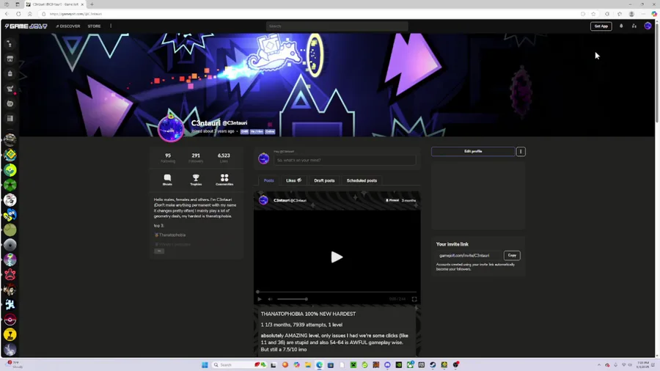Open the Communities grid icon
Image resolution: width=660 pixels, height=371 pixels.
224,180
